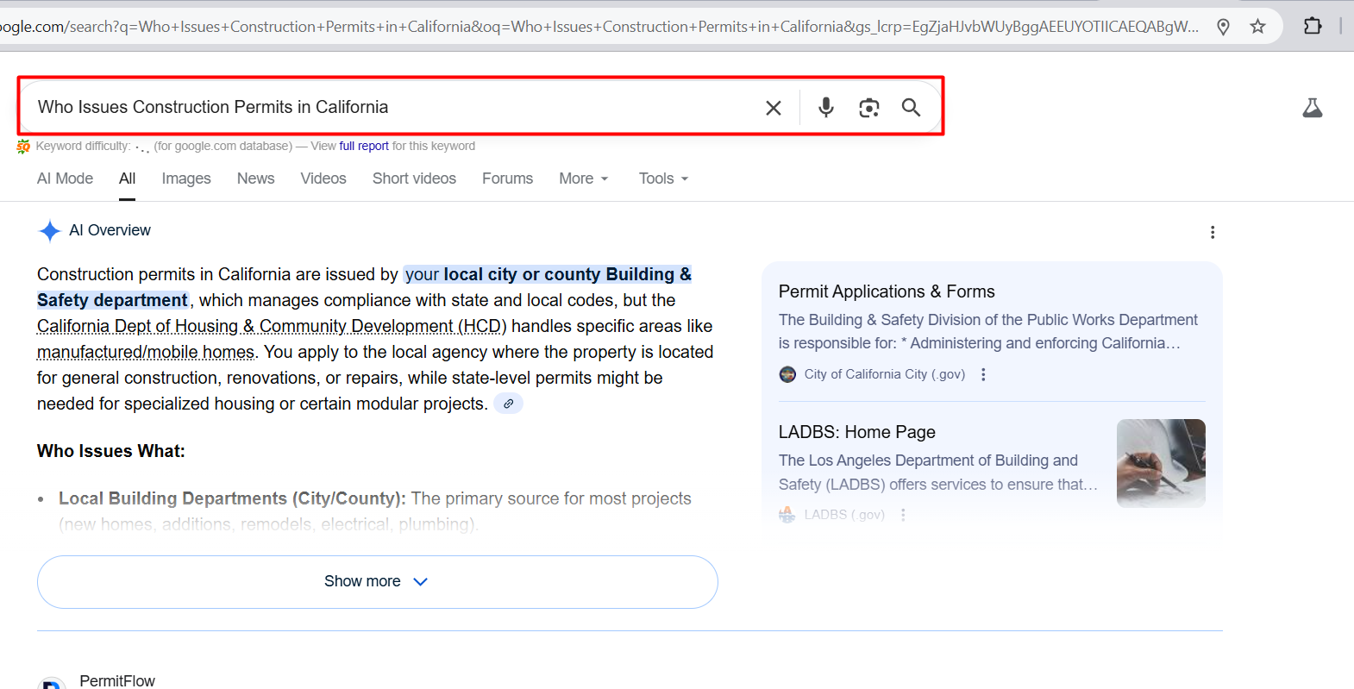
Task: Click California Dept of Housing & Community Development link
Action: (x=272, y=326)
